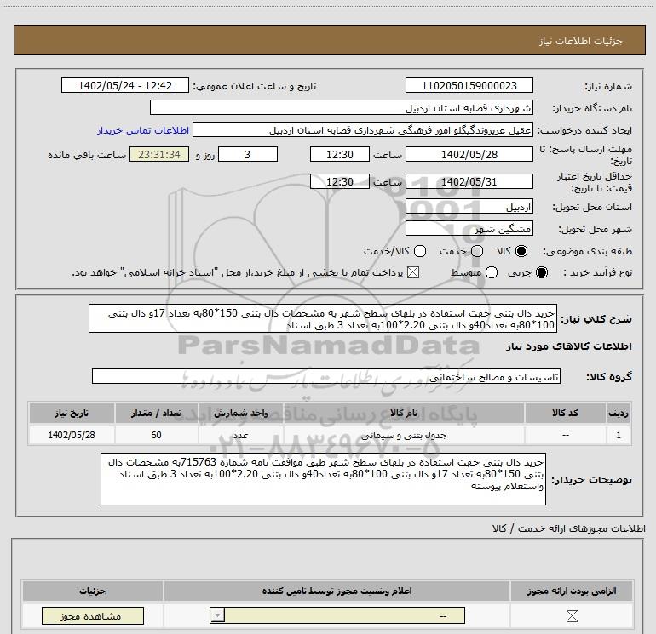Click the delivery city field 'مشگین شهر'
Screen dimensions: 656x634
[469, 228]
